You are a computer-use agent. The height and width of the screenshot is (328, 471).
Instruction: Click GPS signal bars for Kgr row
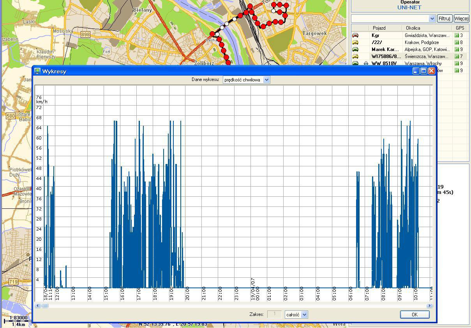[x=457, y=35]
